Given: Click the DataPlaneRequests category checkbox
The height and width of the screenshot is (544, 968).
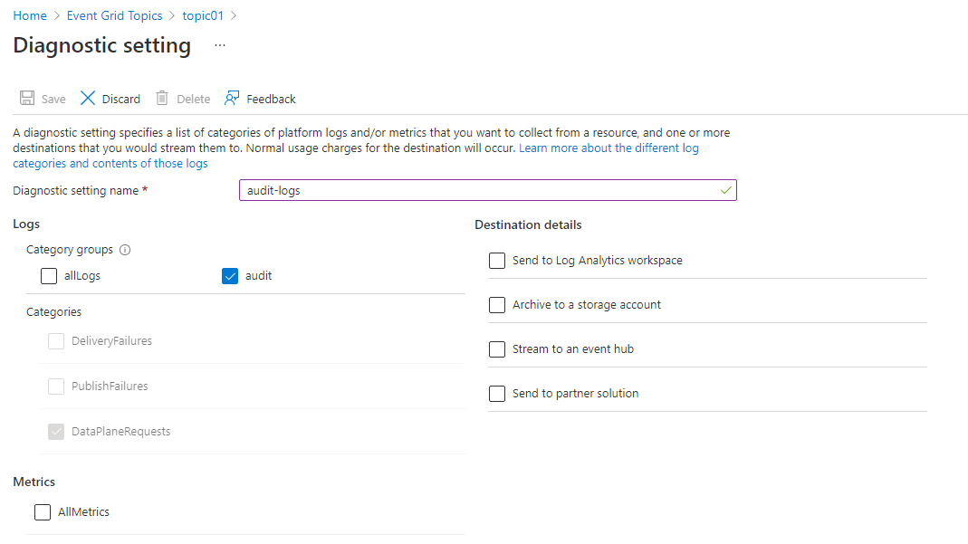Looking at the screenshot, I should pos(56,432).
